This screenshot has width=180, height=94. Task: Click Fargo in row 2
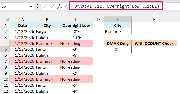[47, 31]
